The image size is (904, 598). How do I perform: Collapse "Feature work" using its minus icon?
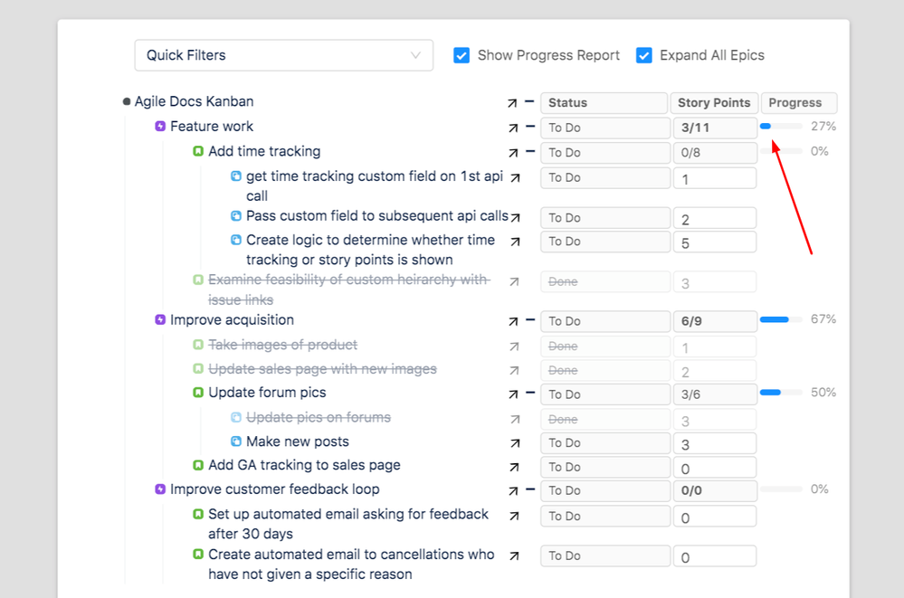[x=528, y=127]
